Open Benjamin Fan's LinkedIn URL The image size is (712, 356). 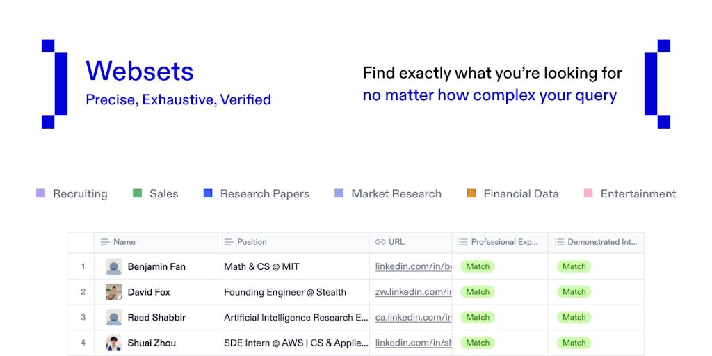click(414, 266)
